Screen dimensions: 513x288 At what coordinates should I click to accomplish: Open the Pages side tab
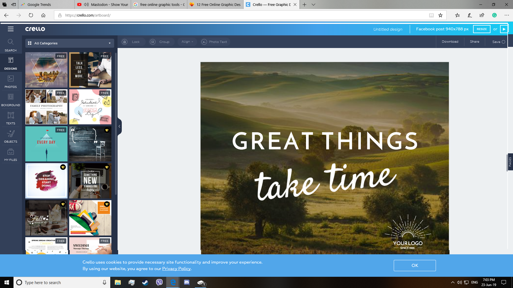pyautogui.click(x=510, y=162)
